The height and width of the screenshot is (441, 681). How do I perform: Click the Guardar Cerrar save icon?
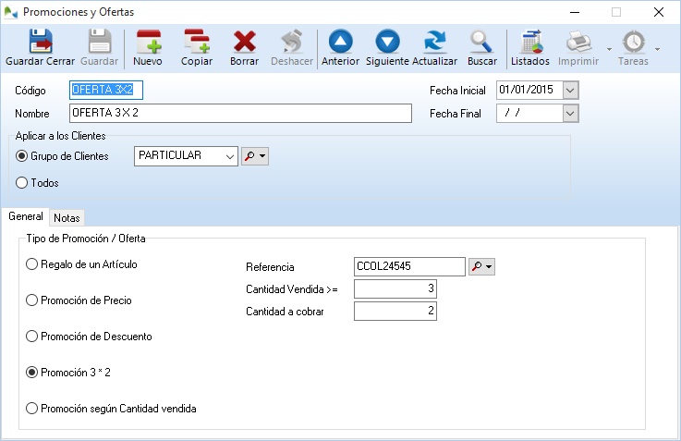click(x=40, y=43)
